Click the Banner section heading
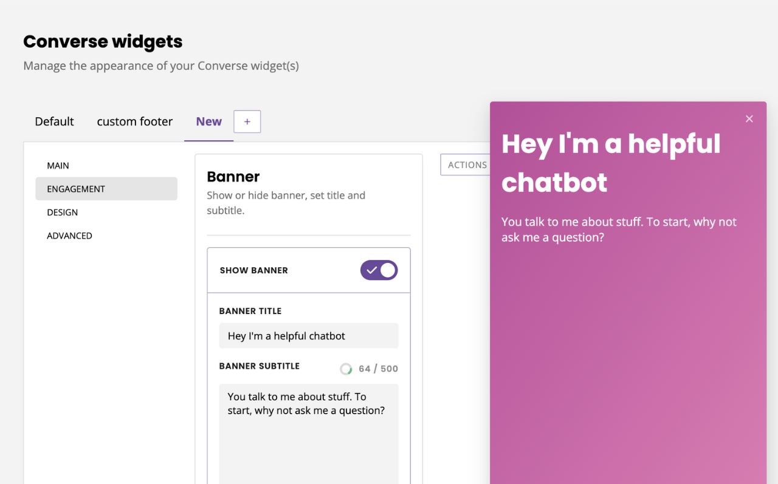This screenshot has height=484, width=778. (233, 177)
